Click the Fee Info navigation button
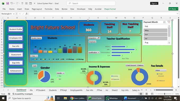The image size is (180, 101). pos(16,46)
